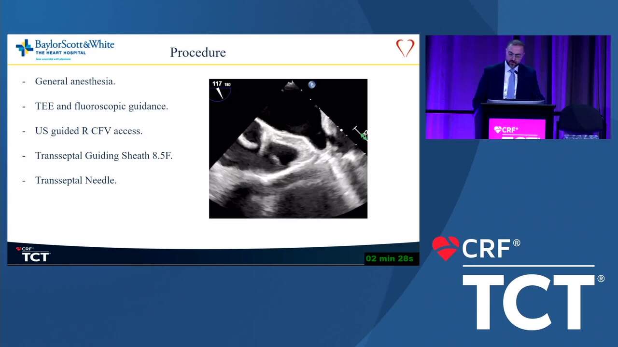The width and height of the screenshot is (618, 347).
Task: Click the large white TCT lettering
Action: coord(529,302)
